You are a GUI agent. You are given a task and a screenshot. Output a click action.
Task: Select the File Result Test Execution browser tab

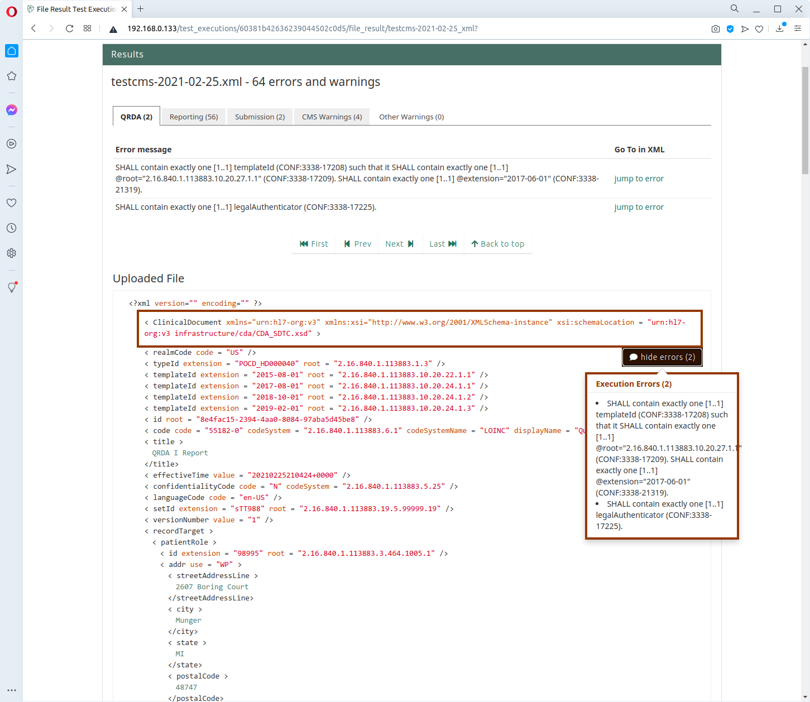(76, 9)
